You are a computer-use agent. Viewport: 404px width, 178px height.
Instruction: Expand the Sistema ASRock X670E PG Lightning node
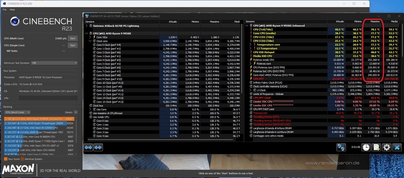(87, 26)
